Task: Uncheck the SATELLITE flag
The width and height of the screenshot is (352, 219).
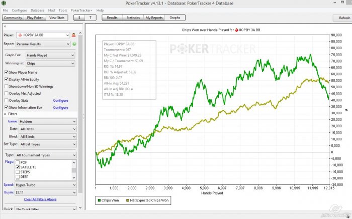Action: (18, 167)
